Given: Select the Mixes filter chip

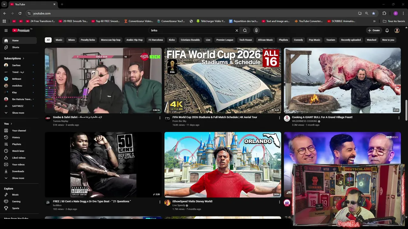Looking at the screenshot, I should coord(71,40).
